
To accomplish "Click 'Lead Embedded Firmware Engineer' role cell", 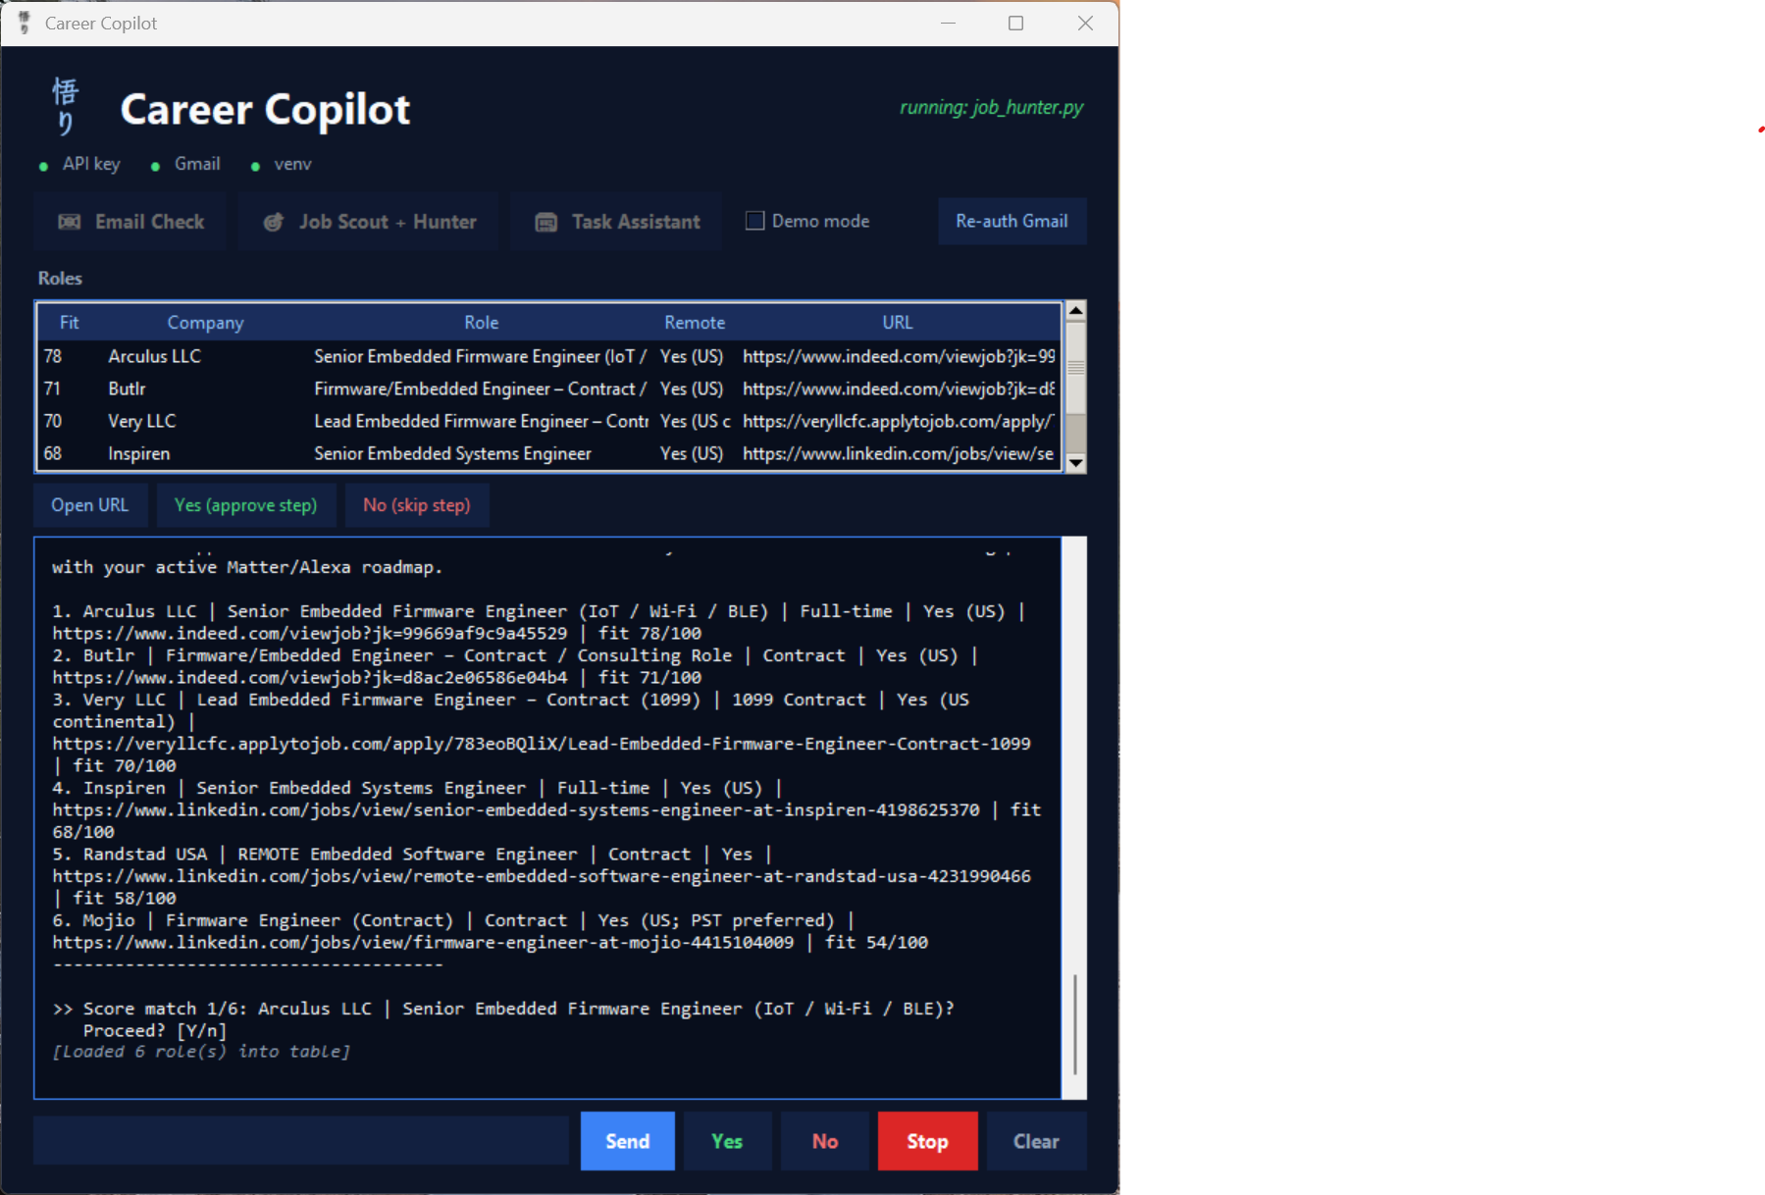I will click(x=481, y=421).
